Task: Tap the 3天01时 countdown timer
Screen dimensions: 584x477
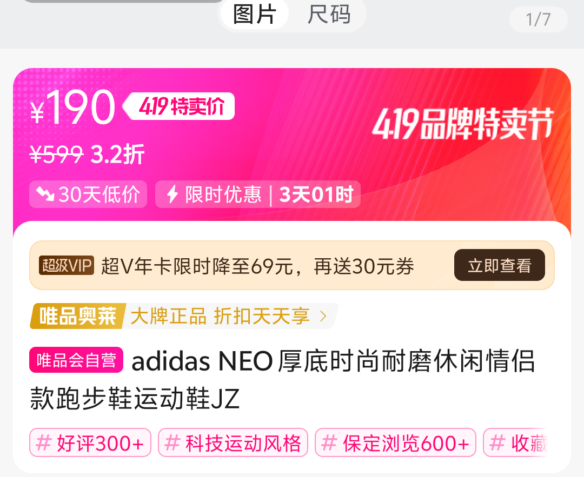Action: coord(316,194)
